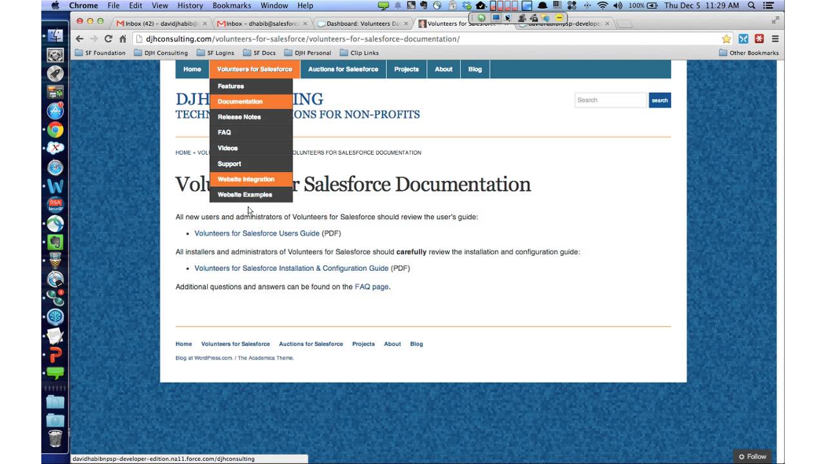This screenshot has width=826, height=464.
Task: Select FAQ in dropdown menu
Action: click(251, 132)
